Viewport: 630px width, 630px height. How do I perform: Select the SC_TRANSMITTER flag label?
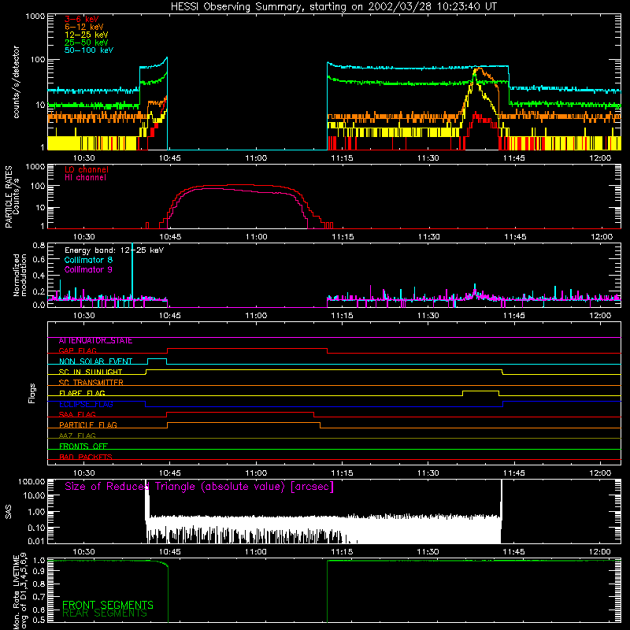(91, 383)
